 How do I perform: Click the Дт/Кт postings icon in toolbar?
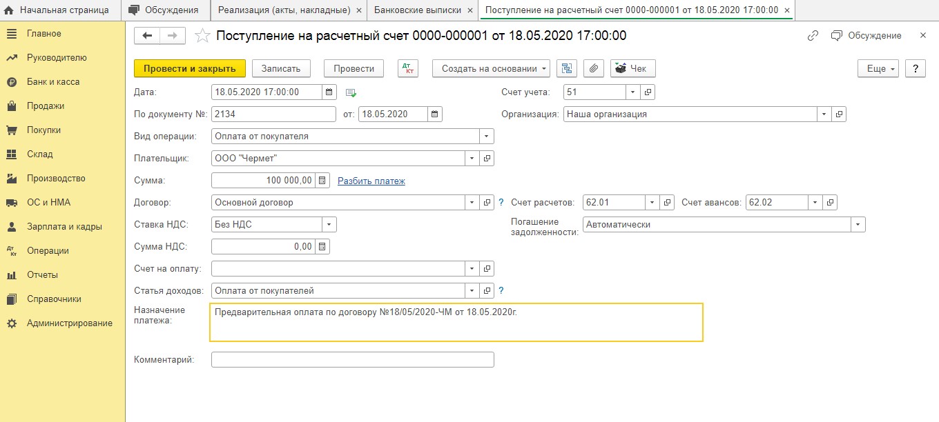408,68
